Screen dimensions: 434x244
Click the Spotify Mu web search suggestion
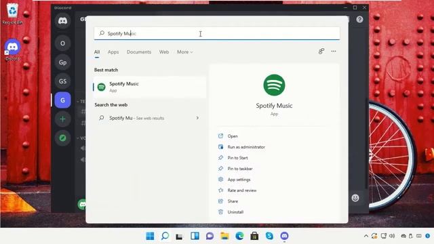pyautogui.click(x=149, y=118)
